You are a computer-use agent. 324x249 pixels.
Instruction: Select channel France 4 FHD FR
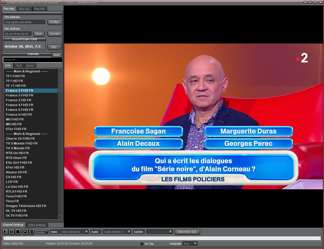(31, 105)
